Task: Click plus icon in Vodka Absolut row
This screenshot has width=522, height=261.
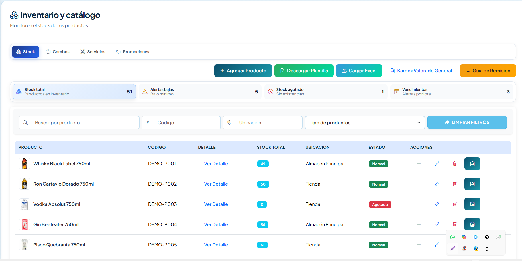Action: point(419,204)
